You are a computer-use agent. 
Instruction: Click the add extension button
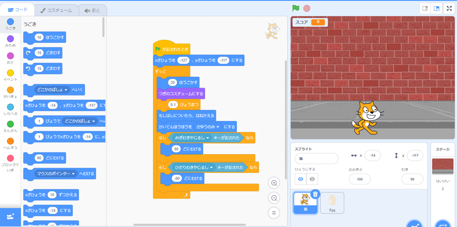[11, 217]
